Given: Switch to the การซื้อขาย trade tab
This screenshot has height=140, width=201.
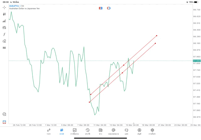Looking at the screenshot, I should click(74, 132).
